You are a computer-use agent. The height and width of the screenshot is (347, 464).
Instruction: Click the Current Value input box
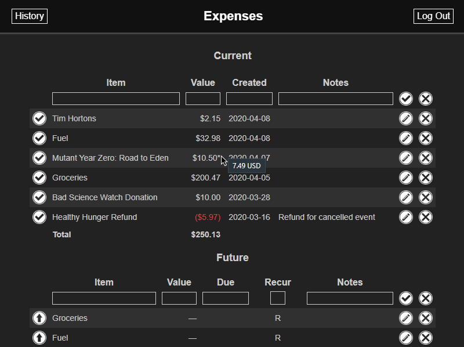tap(203, 99)
